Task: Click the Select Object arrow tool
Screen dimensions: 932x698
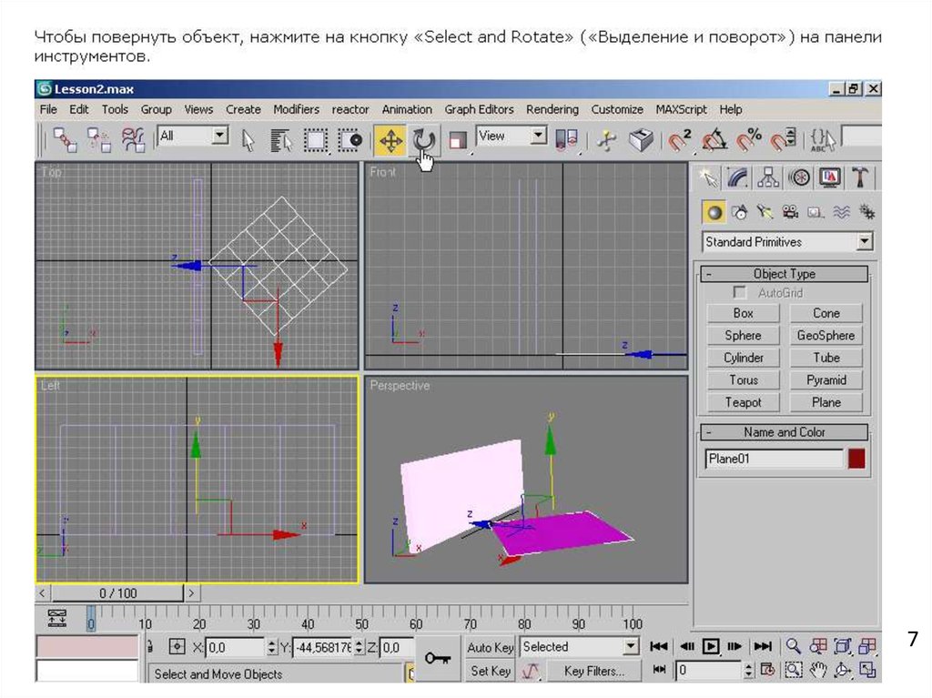Action: pyautogui.click(x=248, y=139)
